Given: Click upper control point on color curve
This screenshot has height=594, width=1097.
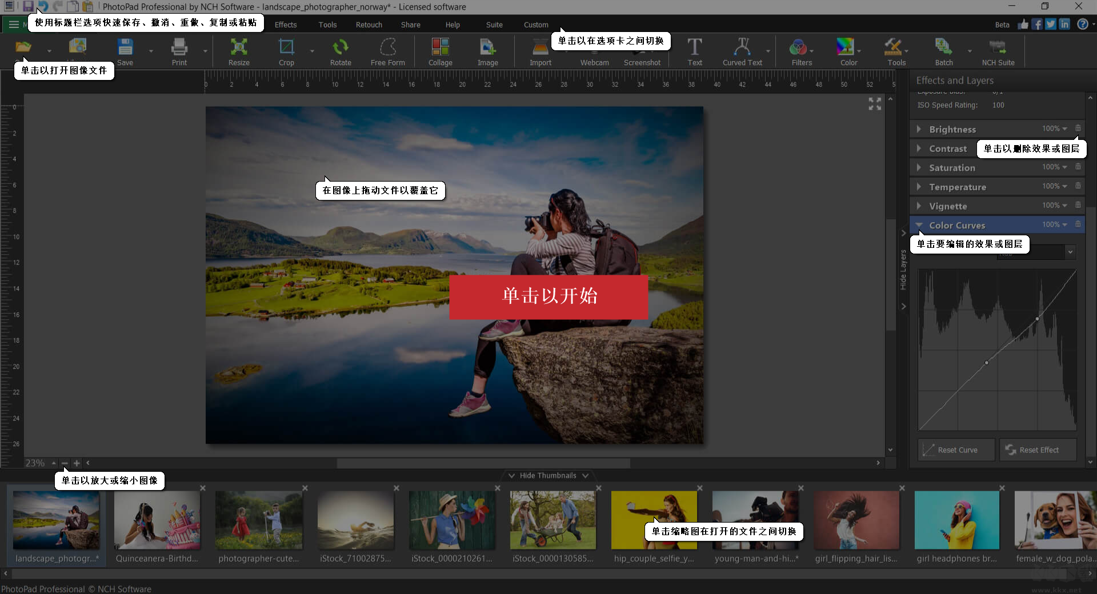Looking at the screenshot, I should point(1038,319).
